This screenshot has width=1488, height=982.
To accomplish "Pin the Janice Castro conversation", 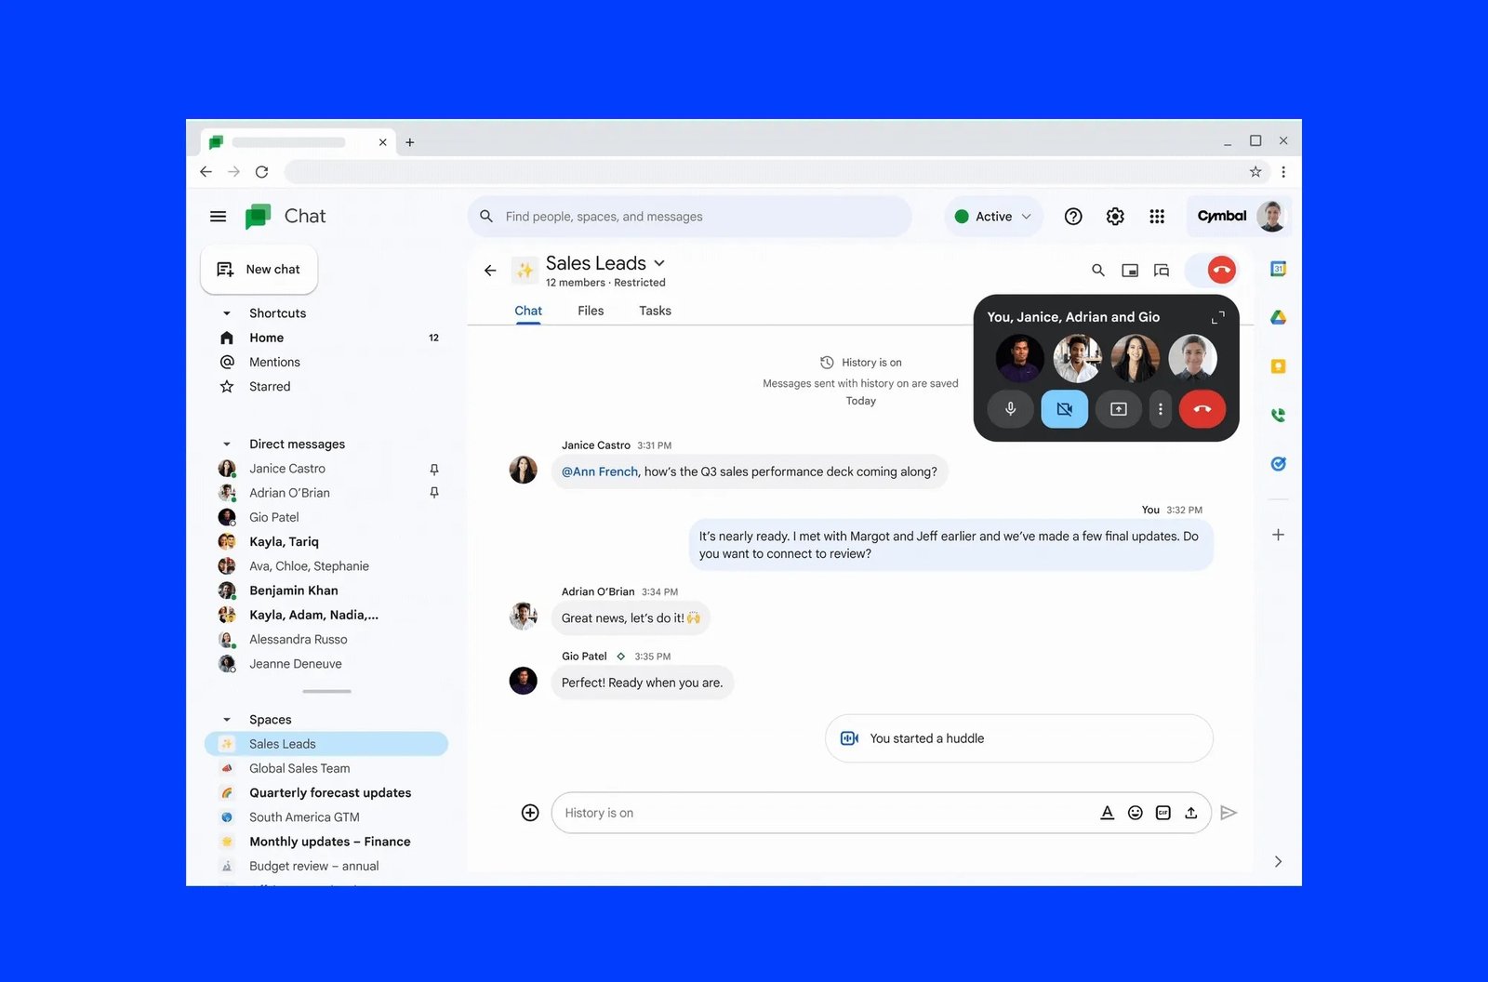I will tap(433, 469).
